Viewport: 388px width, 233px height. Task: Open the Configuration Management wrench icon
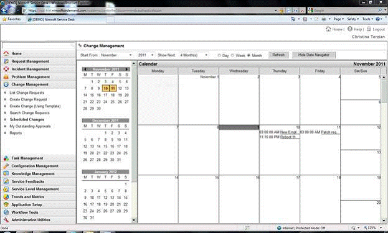[x=6, y=166]
